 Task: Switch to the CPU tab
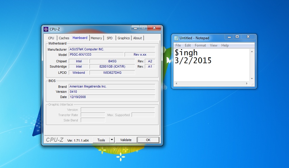(x=51, y=38)
